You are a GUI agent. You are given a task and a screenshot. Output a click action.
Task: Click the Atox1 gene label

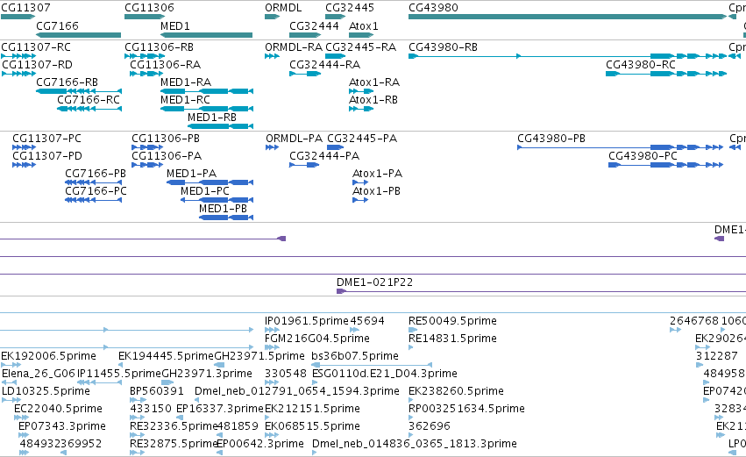click(364, 25)
